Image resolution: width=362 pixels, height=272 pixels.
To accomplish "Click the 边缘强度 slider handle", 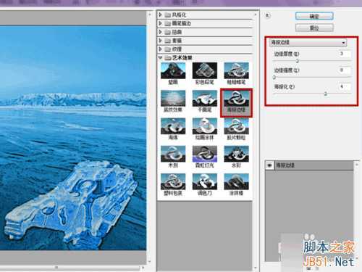I will (x=274, y=78).
